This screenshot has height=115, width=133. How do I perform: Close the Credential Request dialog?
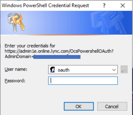tap(123, 6)
